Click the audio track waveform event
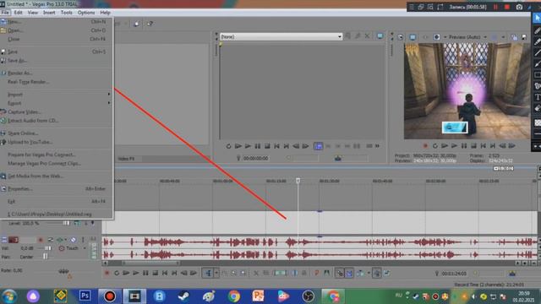Viewport: 541px width, 304px height. (x=320, y=248)
